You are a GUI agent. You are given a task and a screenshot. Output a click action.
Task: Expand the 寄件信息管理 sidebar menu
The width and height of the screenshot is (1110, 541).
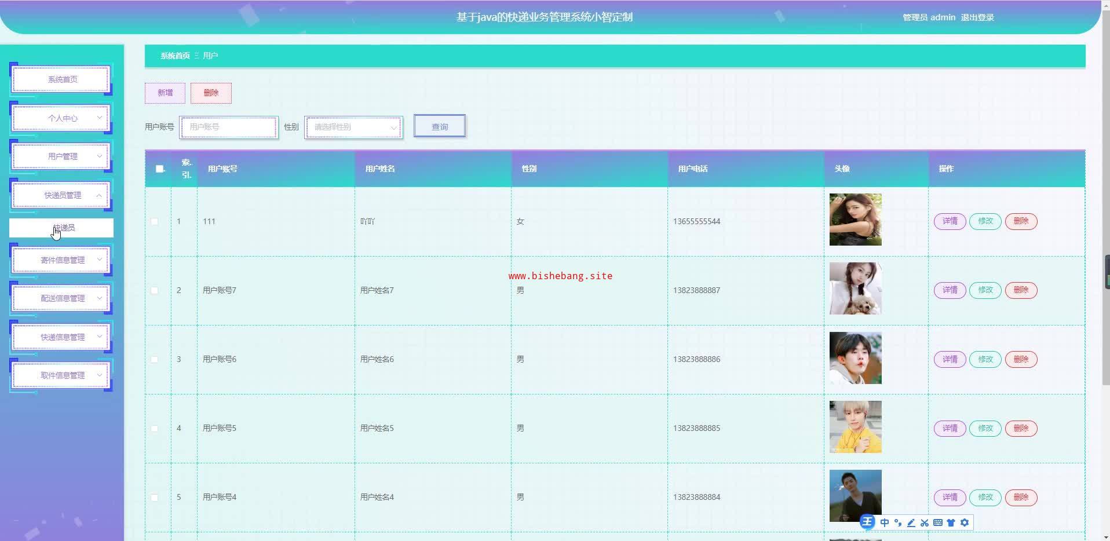click(61, 260)
